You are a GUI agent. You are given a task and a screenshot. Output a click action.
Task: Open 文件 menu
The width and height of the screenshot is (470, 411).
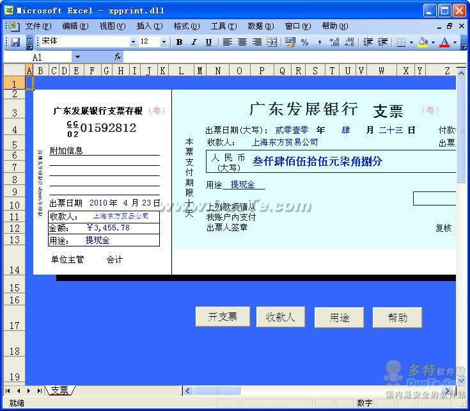[38, 26]
